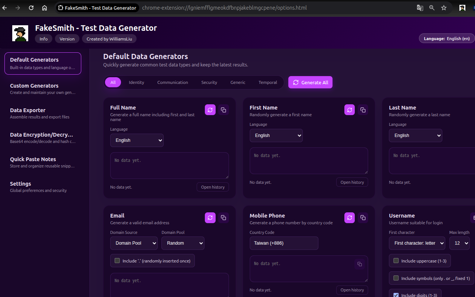
Task: Open history for Mobile Phone
Action: pyautogui.click(x=352, y=290)
